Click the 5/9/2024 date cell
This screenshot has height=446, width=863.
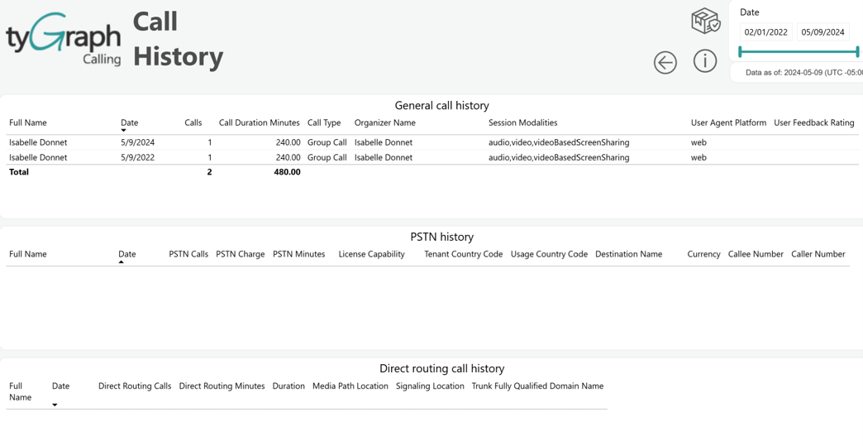click(137, 142)
